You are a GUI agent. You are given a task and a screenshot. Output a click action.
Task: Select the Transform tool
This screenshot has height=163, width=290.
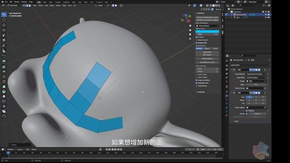pos(4,40)
